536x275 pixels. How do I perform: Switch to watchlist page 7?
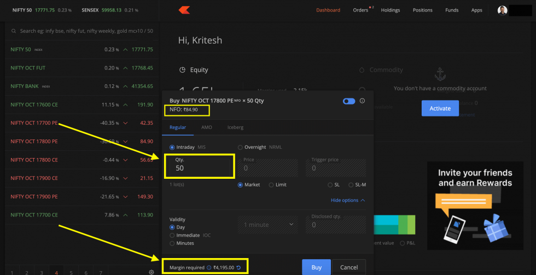tap(101, 272)
